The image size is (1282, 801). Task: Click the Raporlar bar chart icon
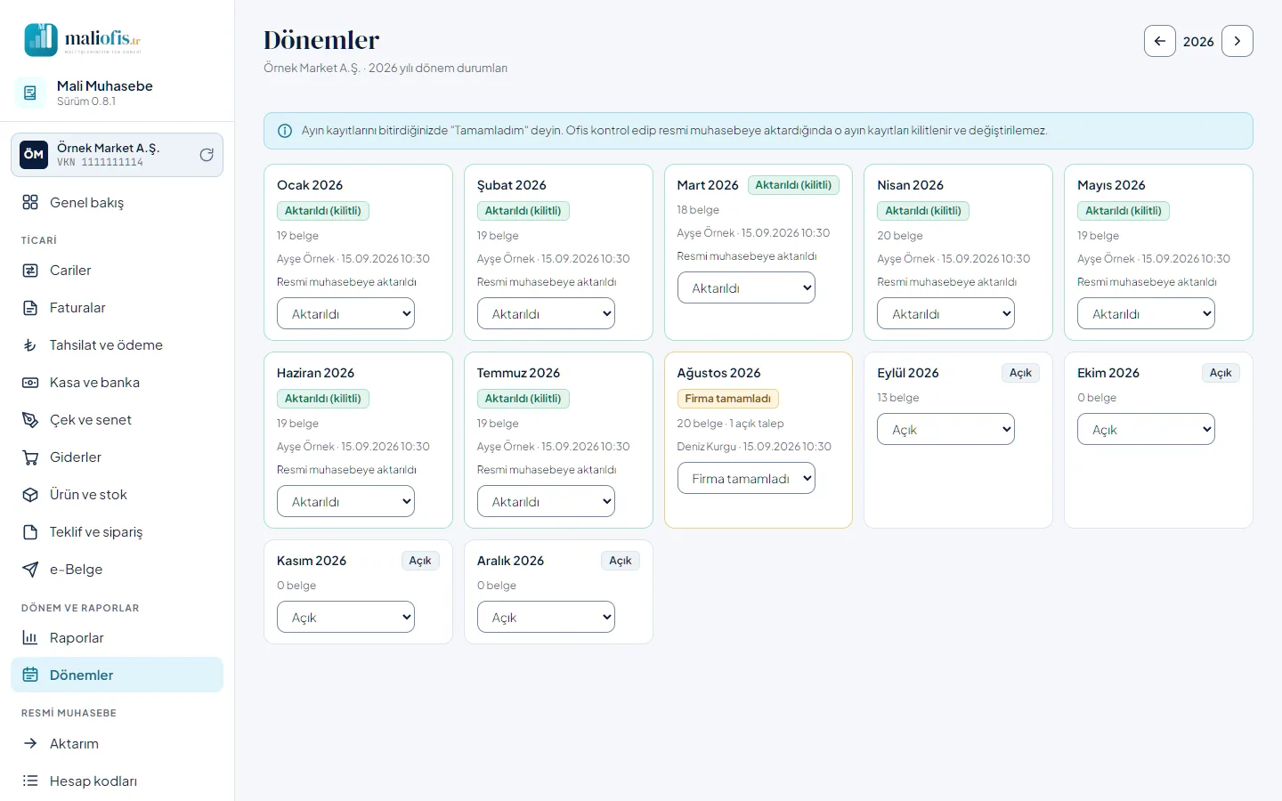(x=30, y=638)
